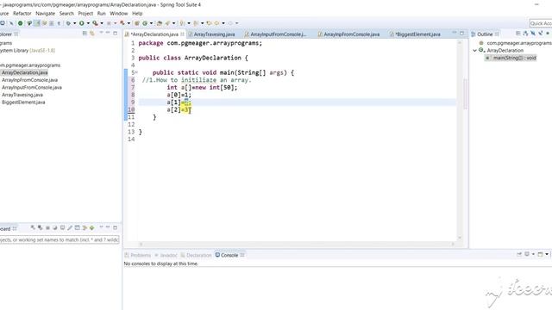Click the stop icon in Boot Dashboard toolbar
The height and width of the screenshot is (310, 552).
tap(47, 227)
